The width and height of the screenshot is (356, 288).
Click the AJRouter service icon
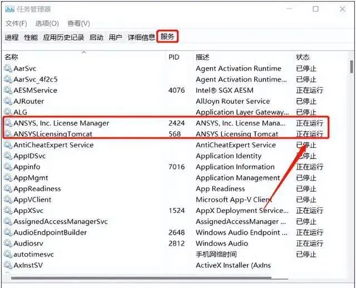tap(8, 101)
